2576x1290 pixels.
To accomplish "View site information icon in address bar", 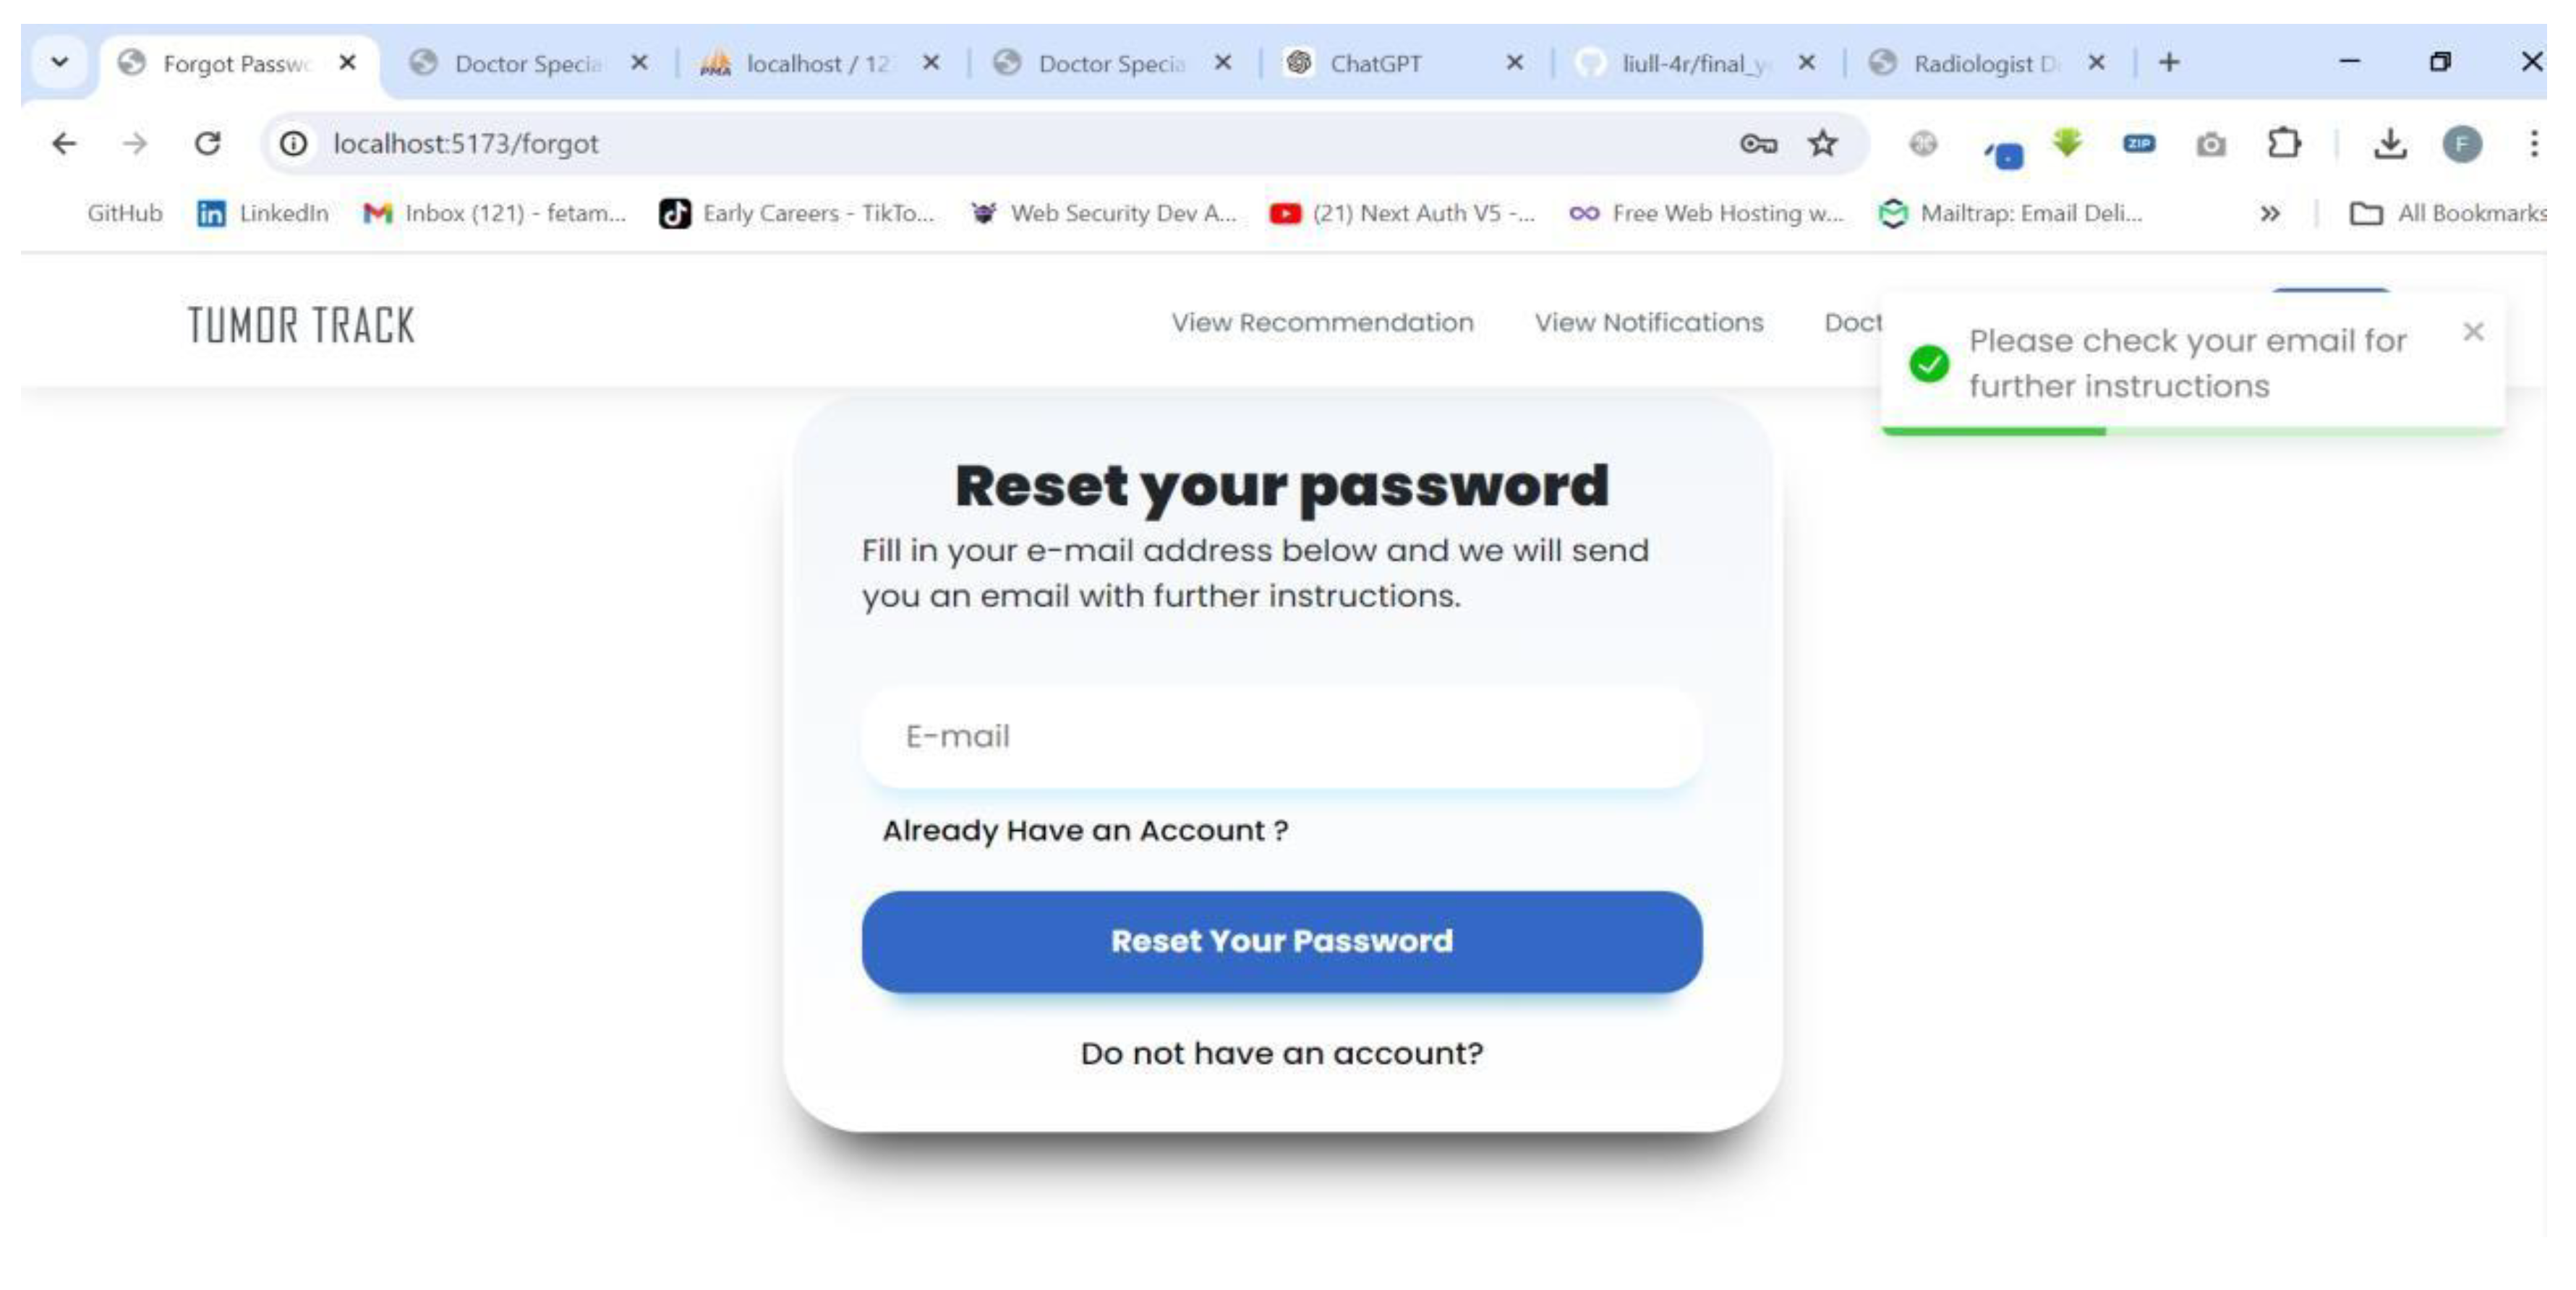I will pos(293,144).
